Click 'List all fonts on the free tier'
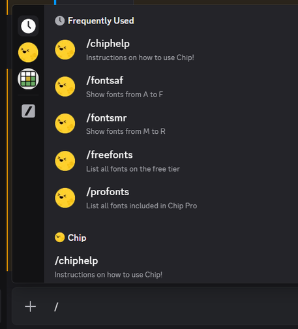 (x=133, y=169)
